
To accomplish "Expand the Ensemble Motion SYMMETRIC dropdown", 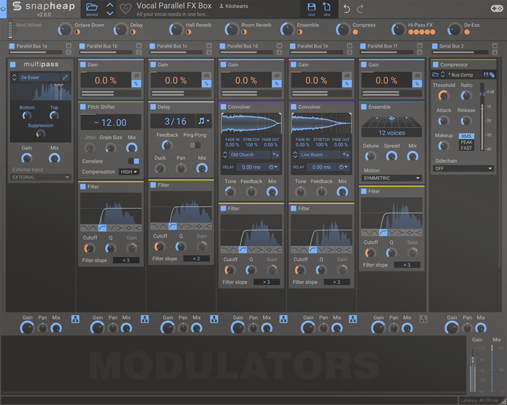I will pos(392,178).
